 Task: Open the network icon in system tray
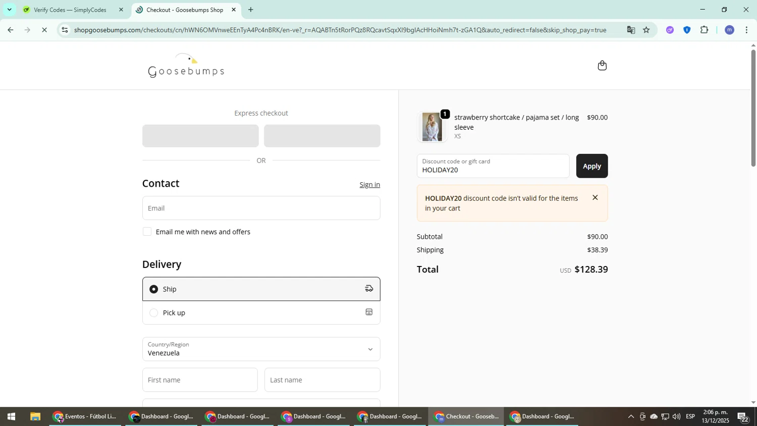click(x=665, y=416)
